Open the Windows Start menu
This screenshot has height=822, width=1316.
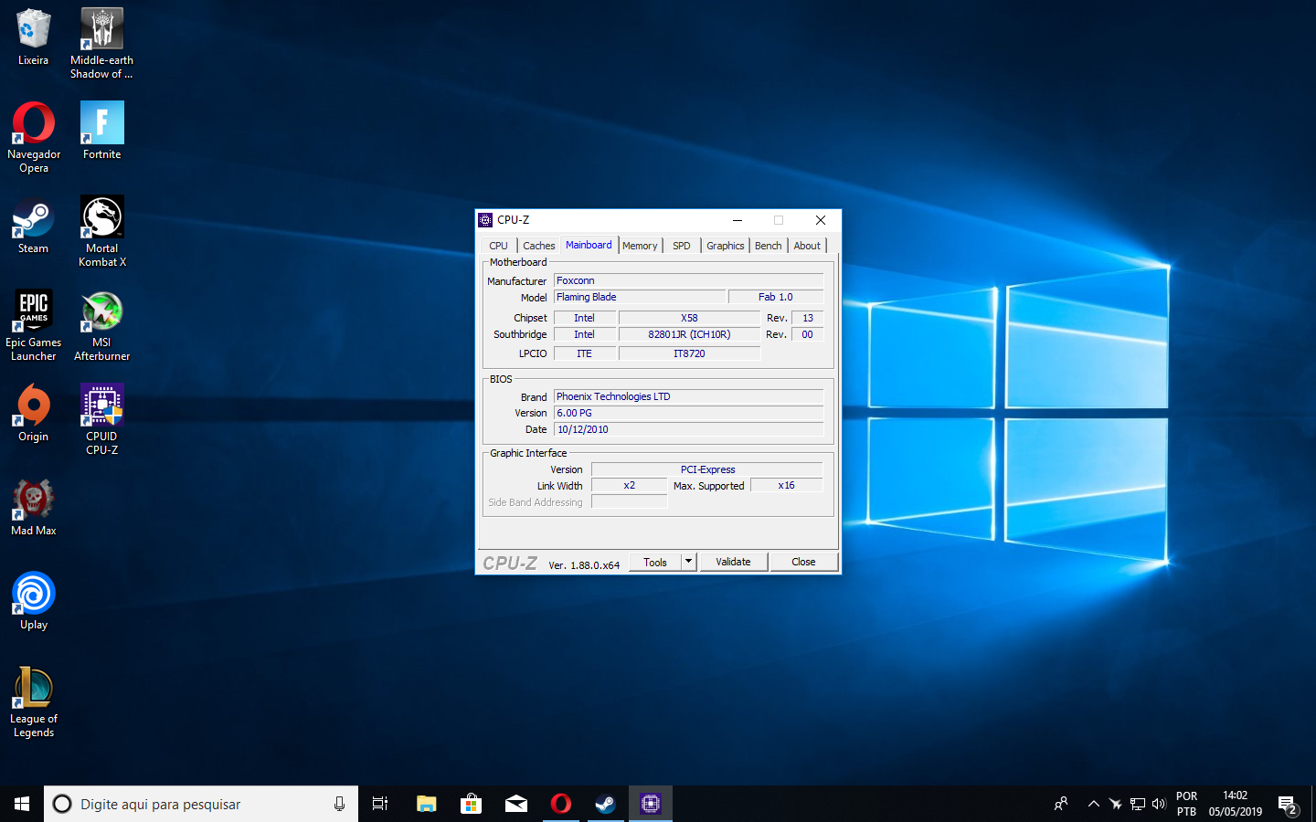(x=22, y=804)
